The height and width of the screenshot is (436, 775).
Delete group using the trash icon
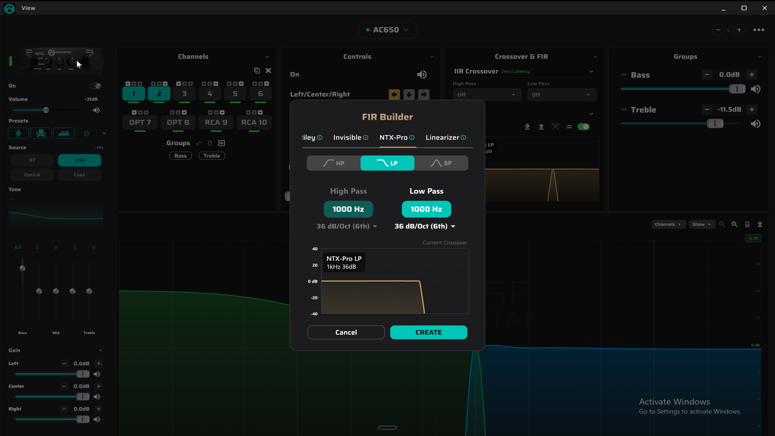[x=210, y=143]
